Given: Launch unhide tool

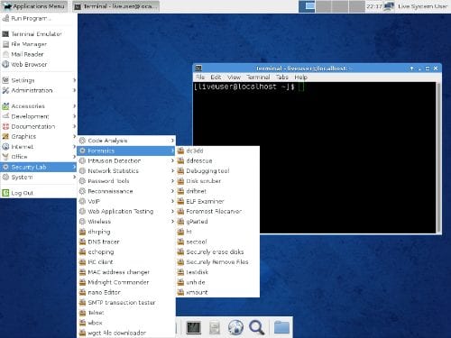Looking at the screenshot, I should tap(217, 282).
